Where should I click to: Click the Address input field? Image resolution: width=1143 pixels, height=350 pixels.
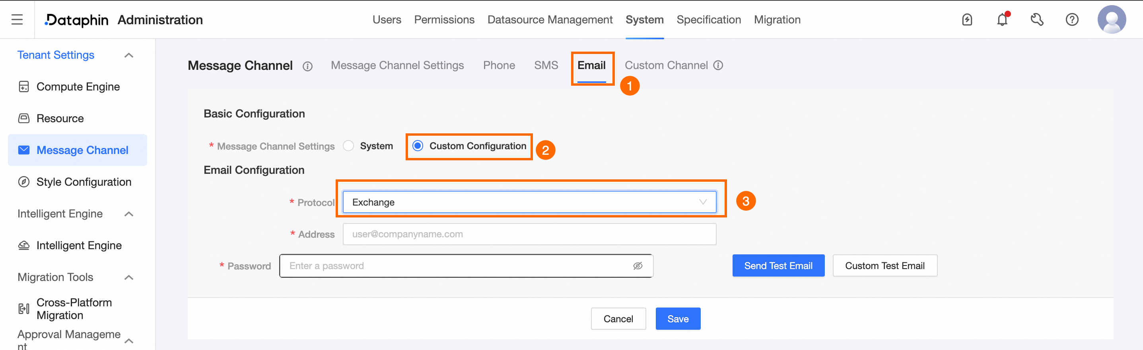coord(529,234)
